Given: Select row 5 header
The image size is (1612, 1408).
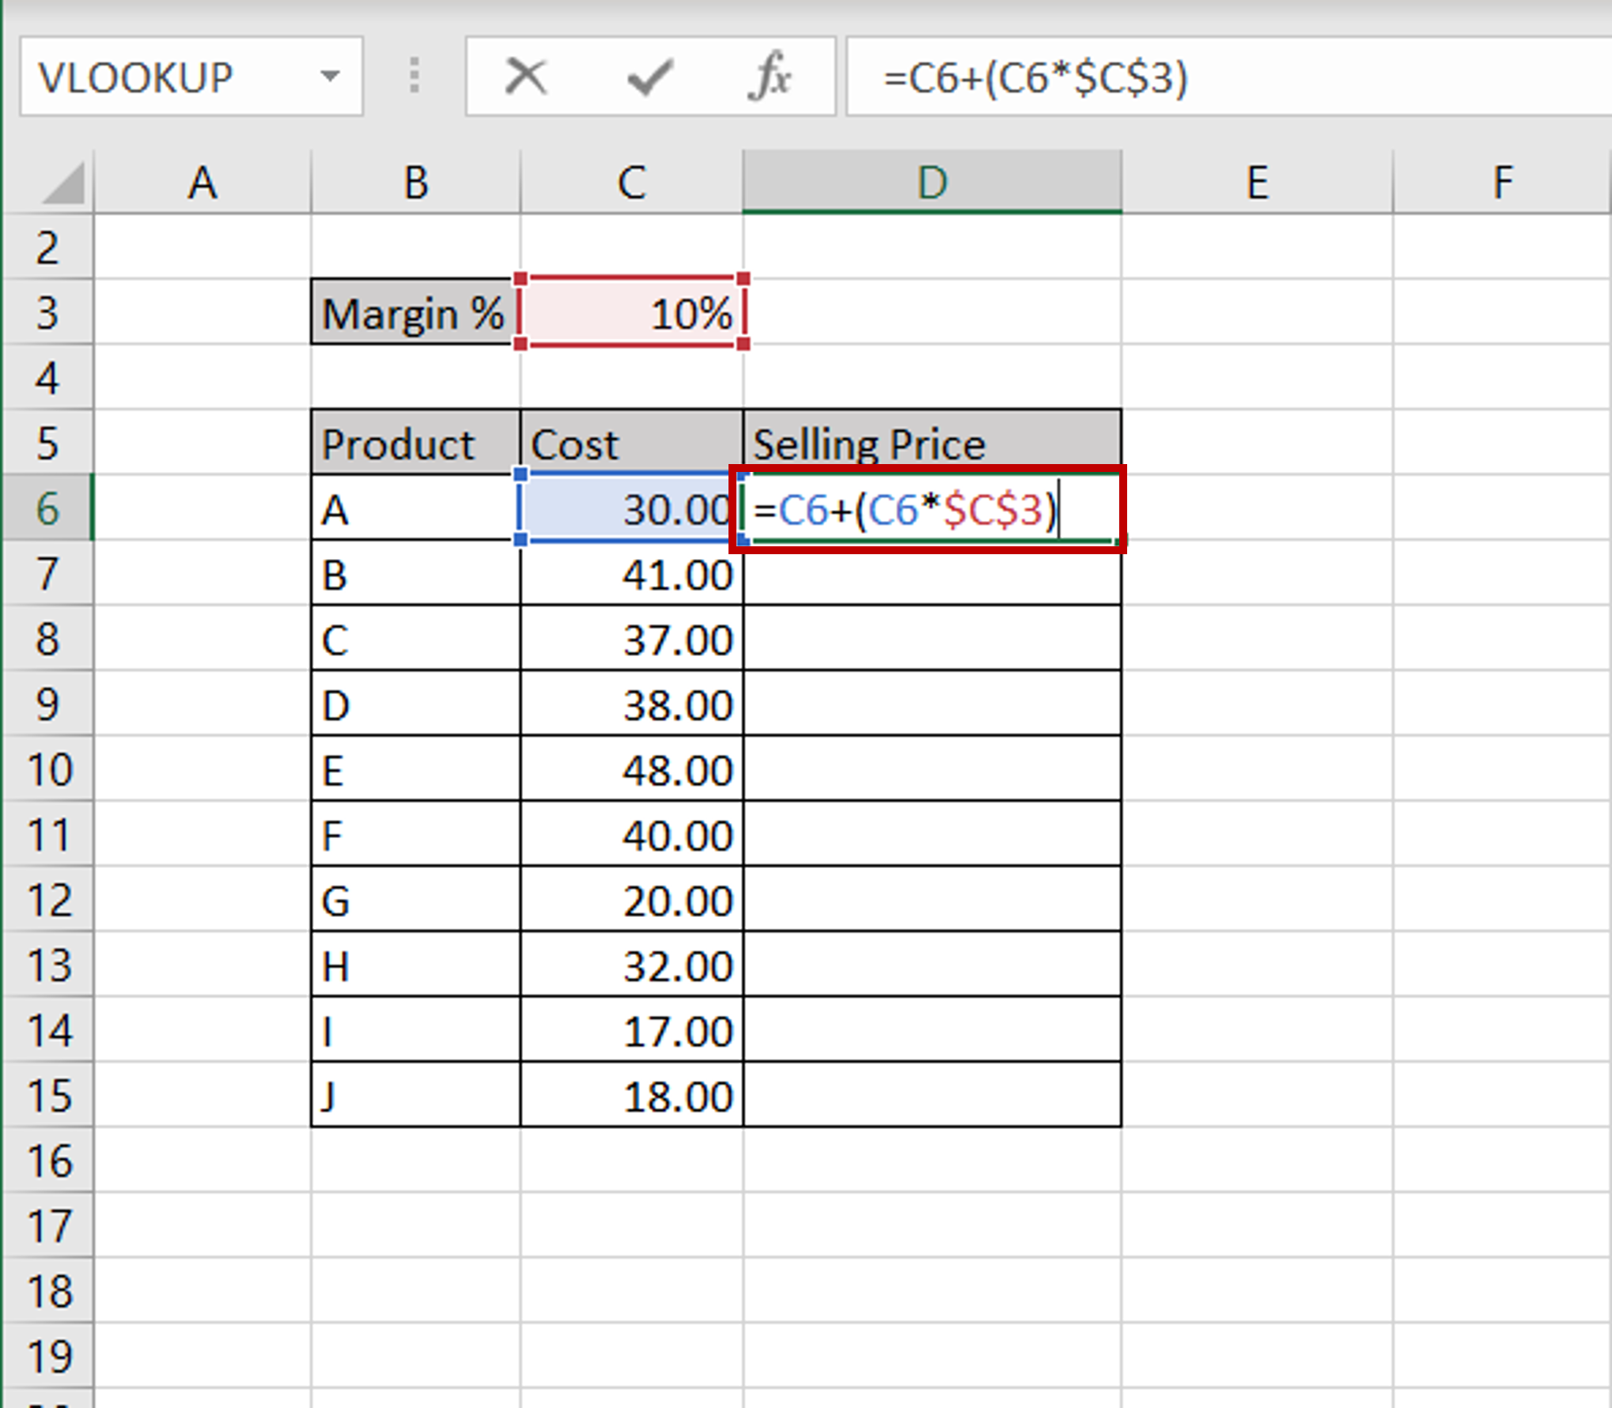Looking at the screenshot, I should [47, 443].
